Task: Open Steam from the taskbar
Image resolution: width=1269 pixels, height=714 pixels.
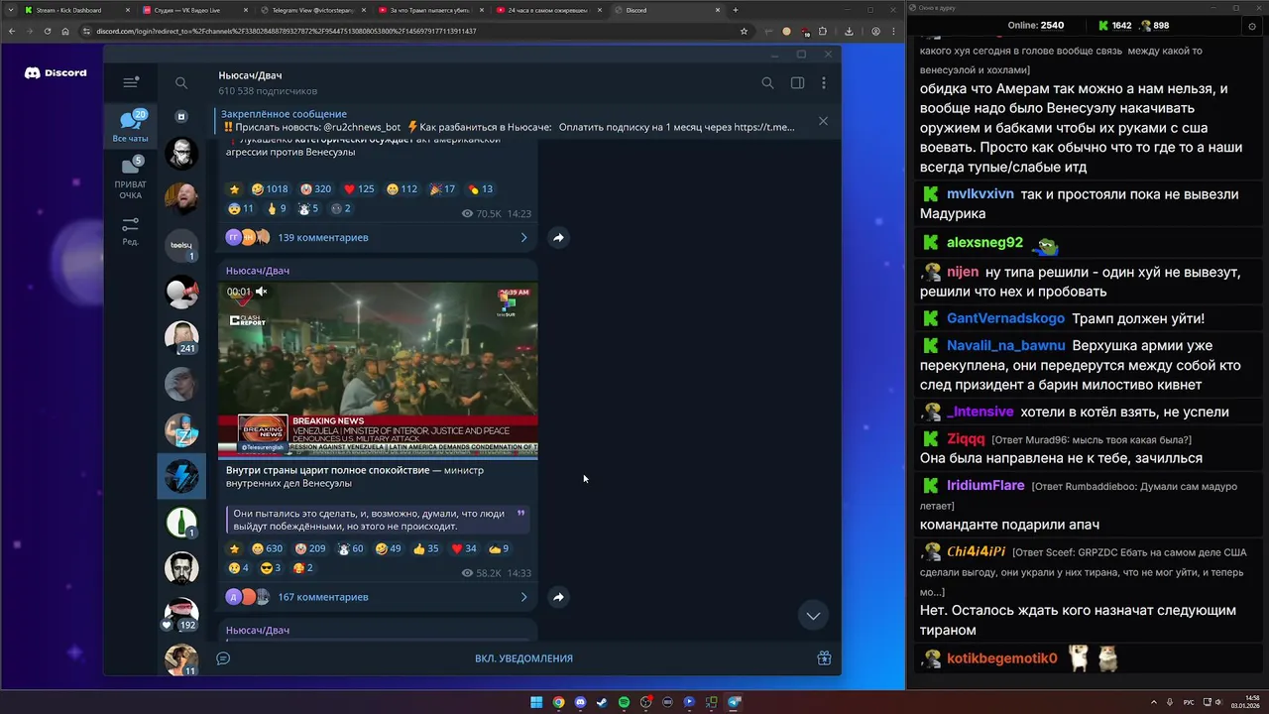Action: (x=602, y=702)
